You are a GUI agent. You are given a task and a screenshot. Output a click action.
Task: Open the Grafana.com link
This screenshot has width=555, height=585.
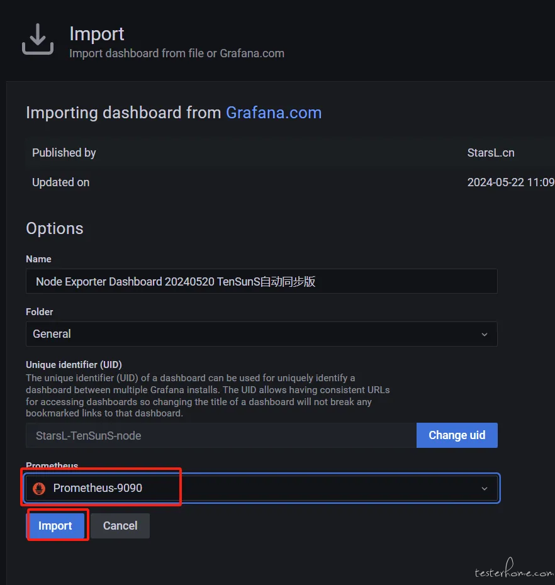(274, 113)
